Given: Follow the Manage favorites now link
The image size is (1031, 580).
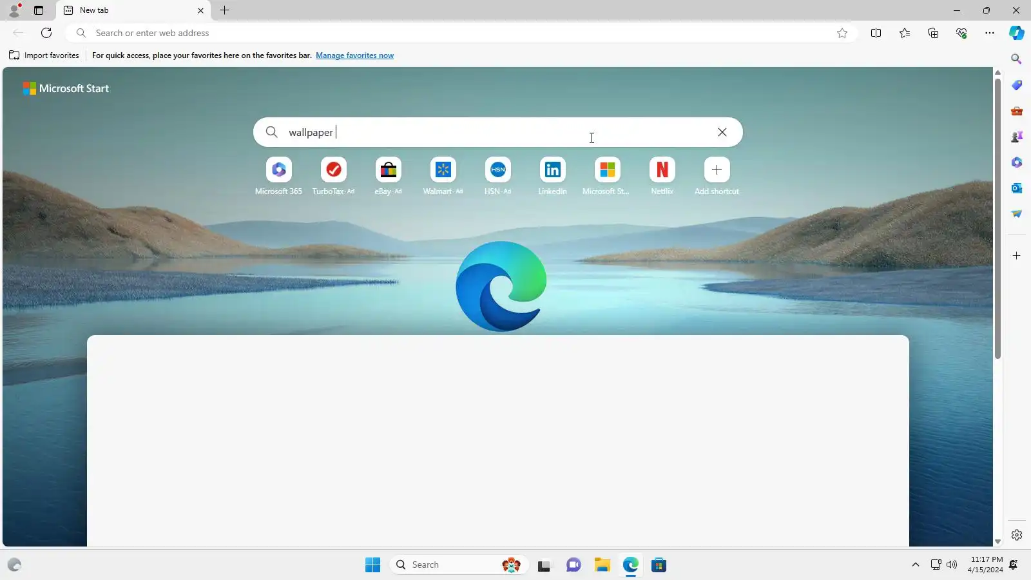Looking at the screenshot, I should click(x=354, y=55).
